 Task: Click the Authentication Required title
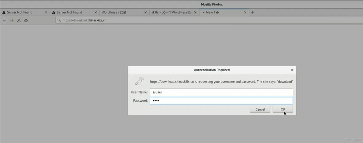[x=212, y=70]
